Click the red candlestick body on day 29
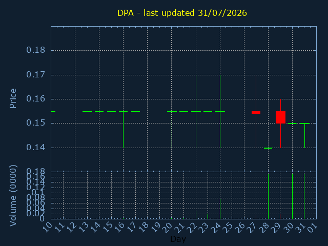 click(280, 117)
